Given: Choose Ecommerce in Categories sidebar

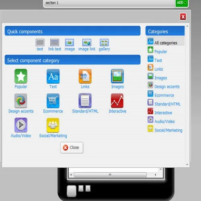Looking at the screenshot, I should [x=164, y=95].
